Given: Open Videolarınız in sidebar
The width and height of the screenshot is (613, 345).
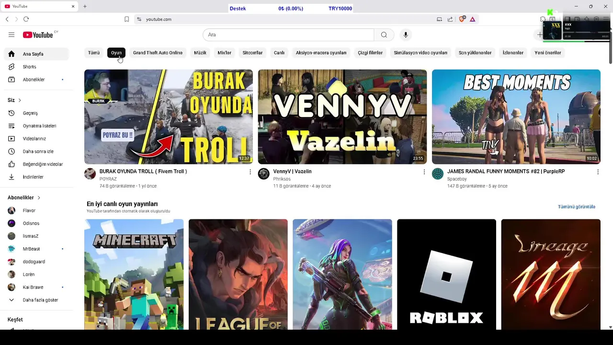Looking at the screenshot, I should pyautogui.click(x=37, y=138).
